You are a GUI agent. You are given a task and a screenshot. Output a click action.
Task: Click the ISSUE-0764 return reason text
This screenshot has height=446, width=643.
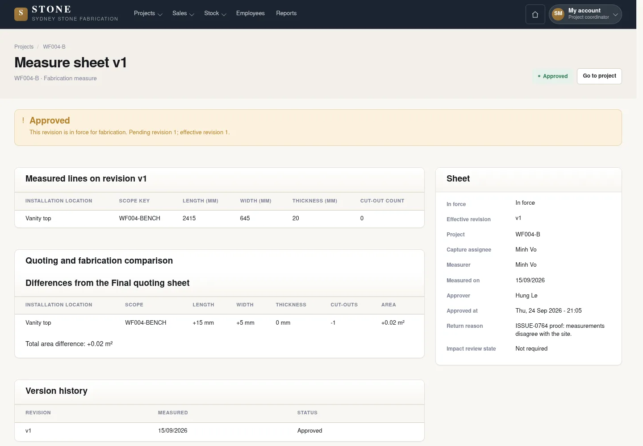tap(560, 330)
